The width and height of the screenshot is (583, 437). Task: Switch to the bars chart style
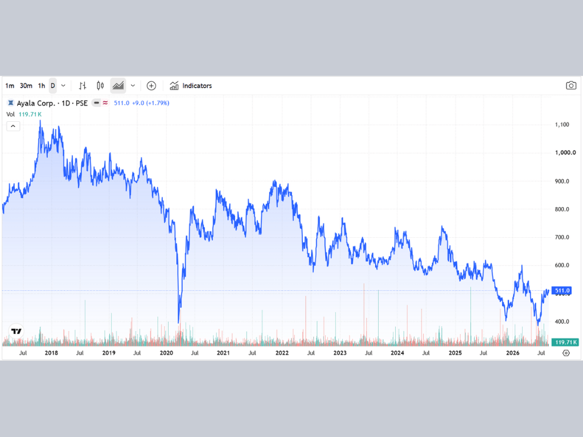coord(83,86)
